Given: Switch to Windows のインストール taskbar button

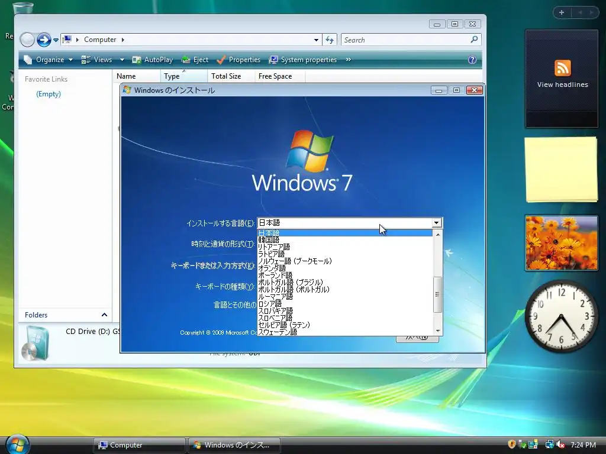Looking at the screenshot, I should 234,445.
